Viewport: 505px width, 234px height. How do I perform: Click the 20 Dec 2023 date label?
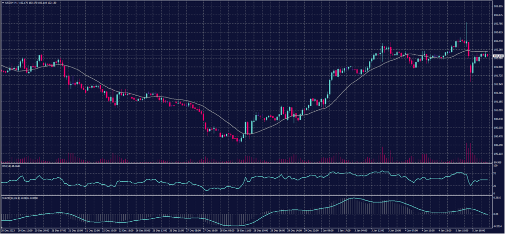[x=9, y=230]
